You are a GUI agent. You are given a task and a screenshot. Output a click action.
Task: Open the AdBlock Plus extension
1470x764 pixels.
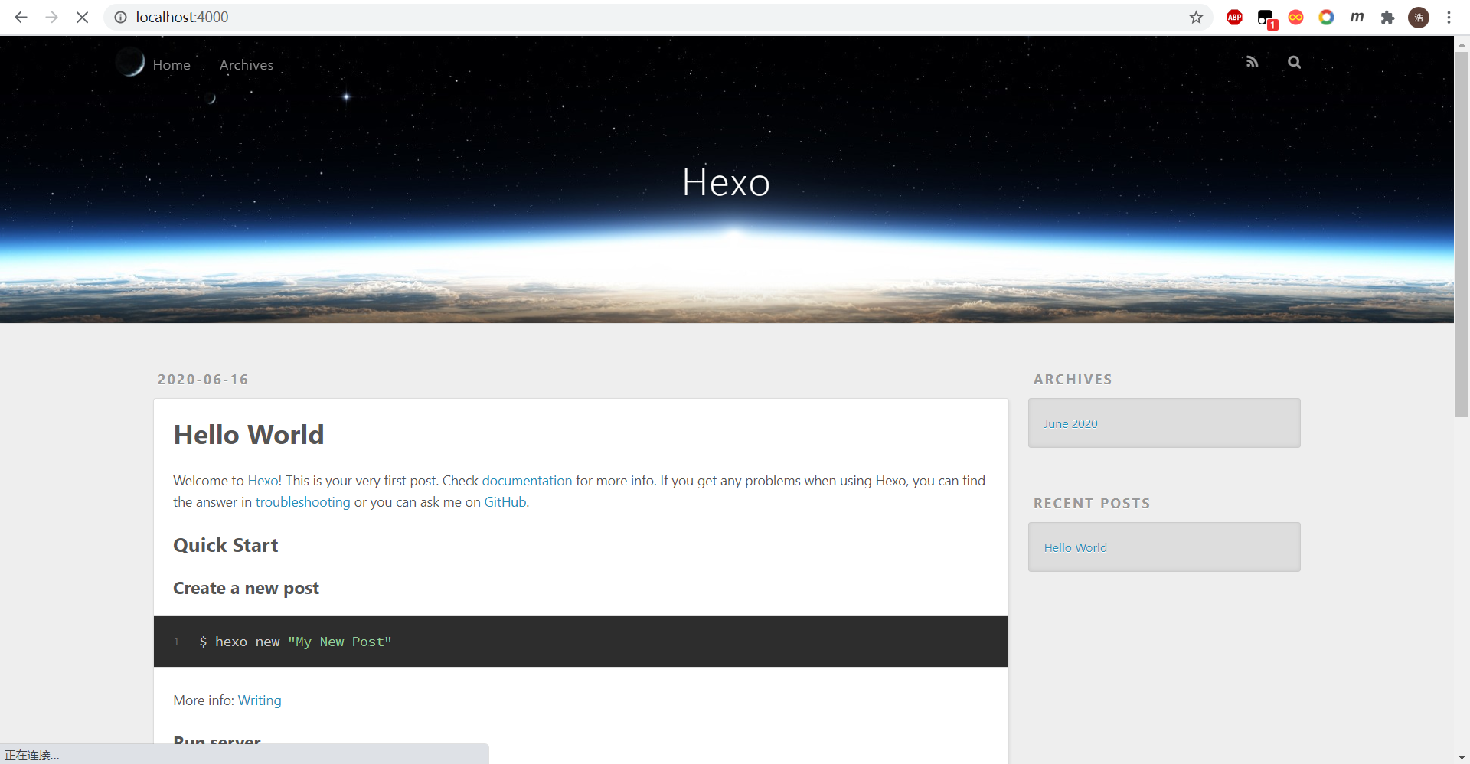point(1234,18)
